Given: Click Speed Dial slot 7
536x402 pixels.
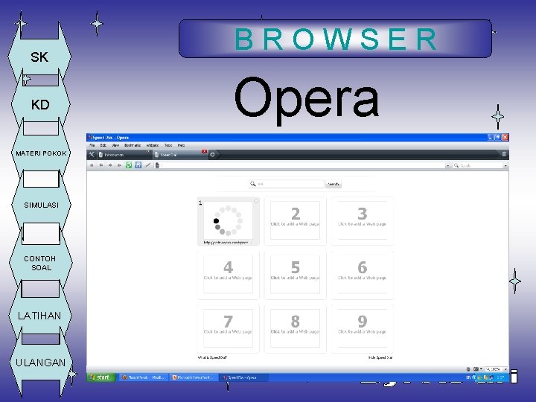Looking at the screenshot, I should [228, 328].
